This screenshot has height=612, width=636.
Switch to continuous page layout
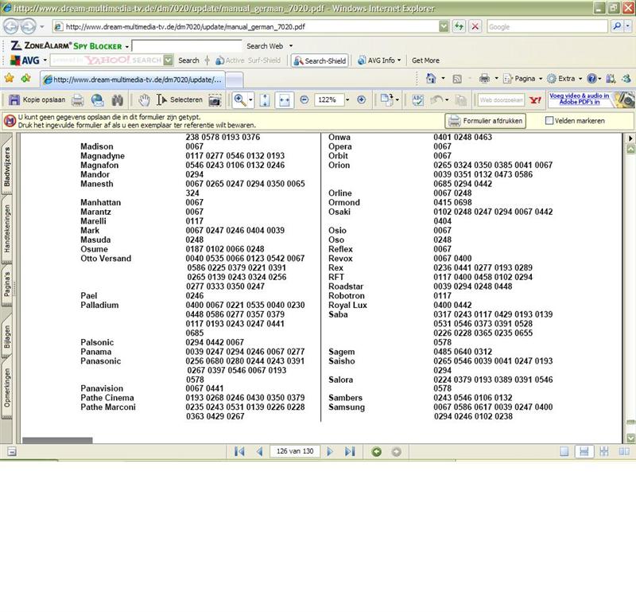584,451
